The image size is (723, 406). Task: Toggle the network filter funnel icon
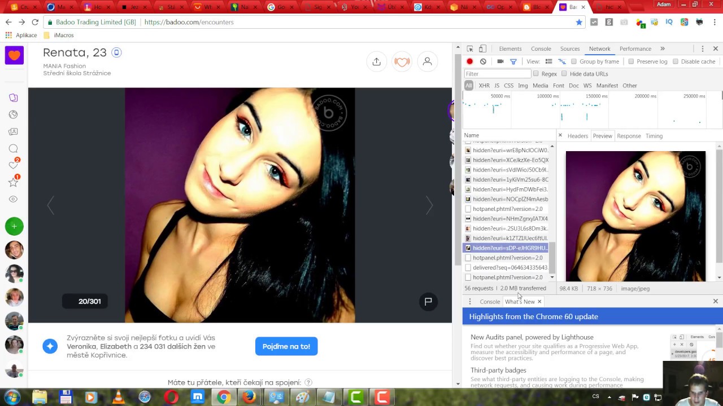coord(513,61)
